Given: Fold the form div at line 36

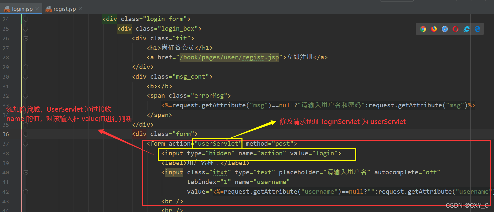Looking at the screenshot, I should point(26,134).
